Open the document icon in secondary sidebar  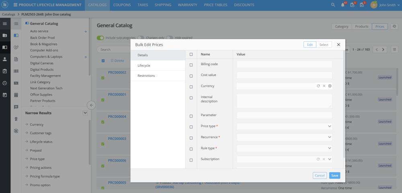16,59
